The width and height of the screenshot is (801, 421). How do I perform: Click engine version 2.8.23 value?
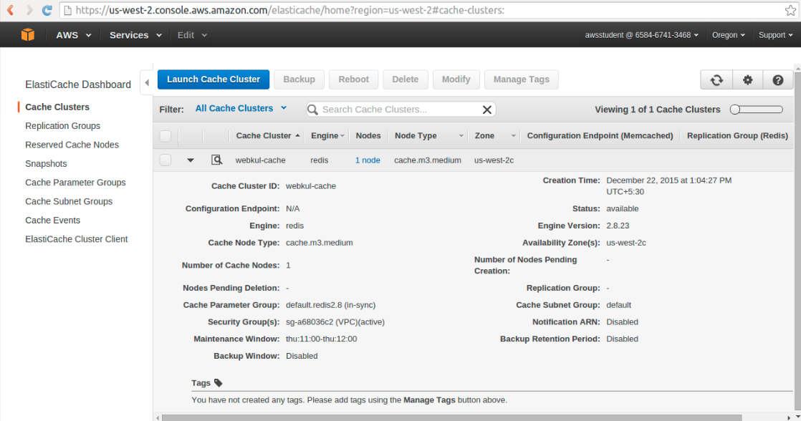pyautogui.click(x=618, y=226)
